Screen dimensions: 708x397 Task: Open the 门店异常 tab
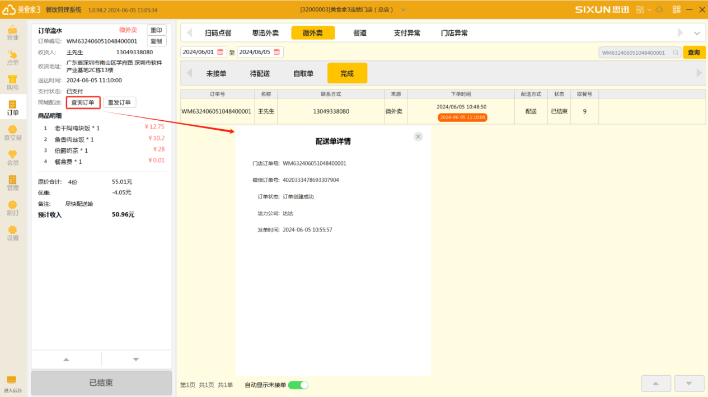point(454,33)
